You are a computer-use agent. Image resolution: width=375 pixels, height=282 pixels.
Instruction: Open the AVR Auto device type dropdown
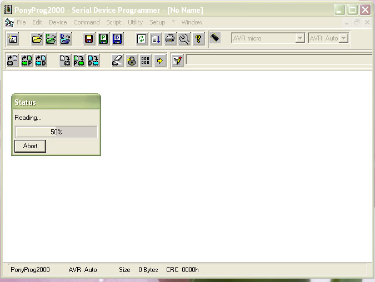[328, 38]
